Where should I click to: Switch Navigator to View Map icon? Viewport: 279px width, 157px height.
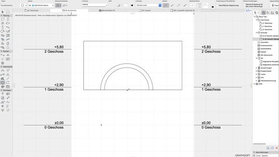tap(268, 13)
